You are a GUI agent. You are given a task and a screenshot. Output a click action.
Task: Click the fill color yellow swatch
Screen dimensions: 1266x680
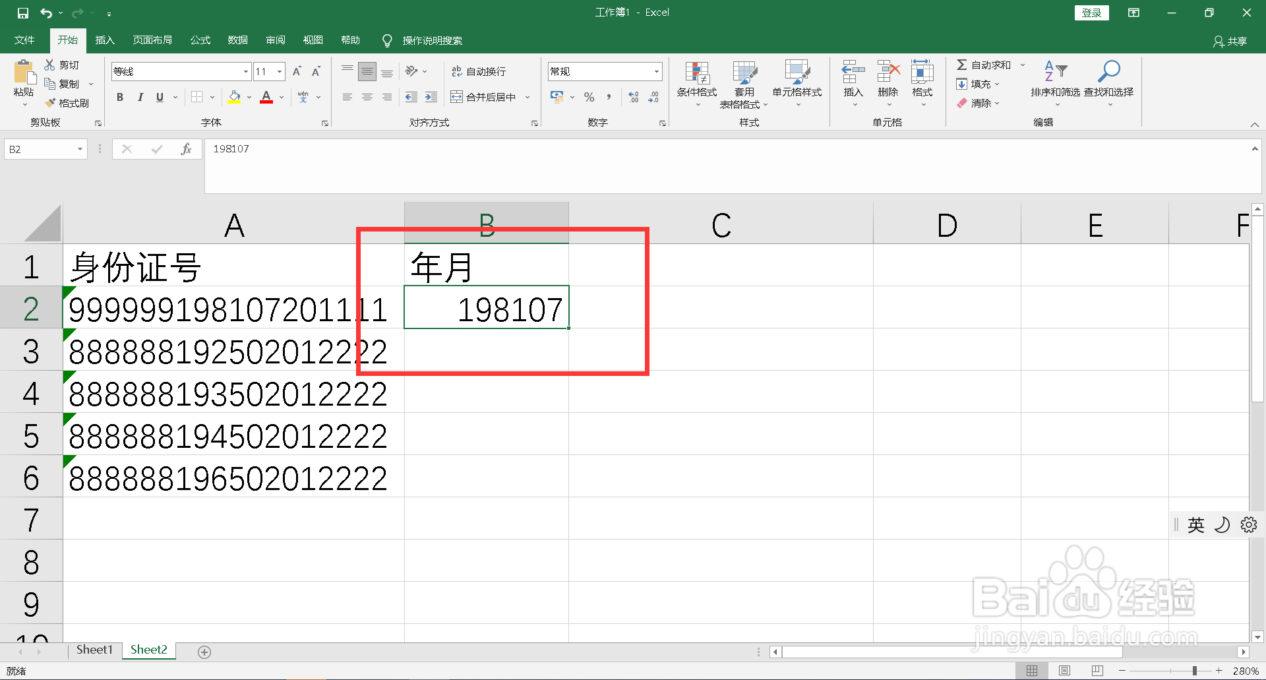(234, 97)
